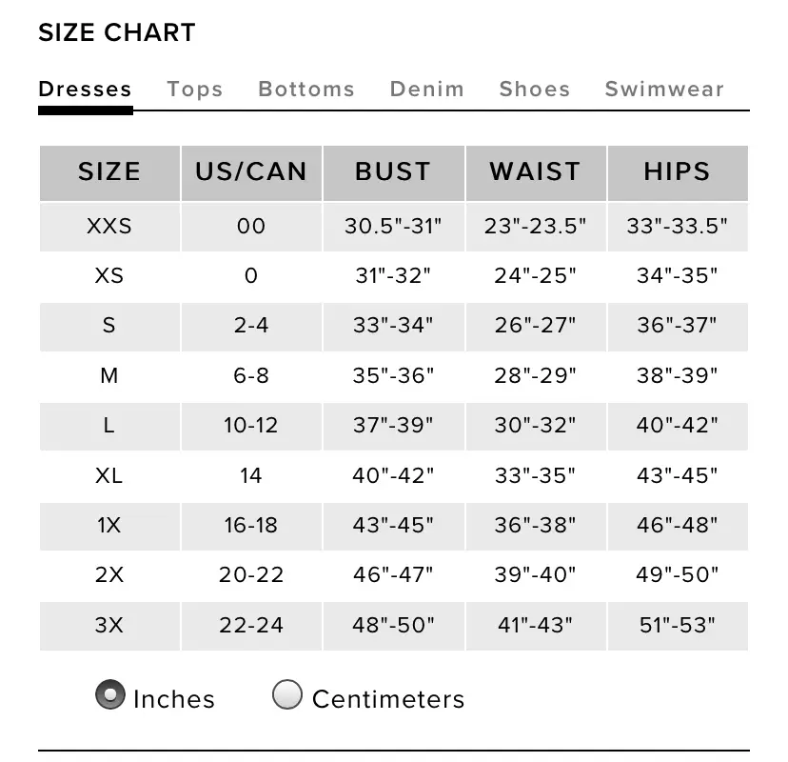
Task: Select the Centimeters radio button
Action: tap(287, 694)
